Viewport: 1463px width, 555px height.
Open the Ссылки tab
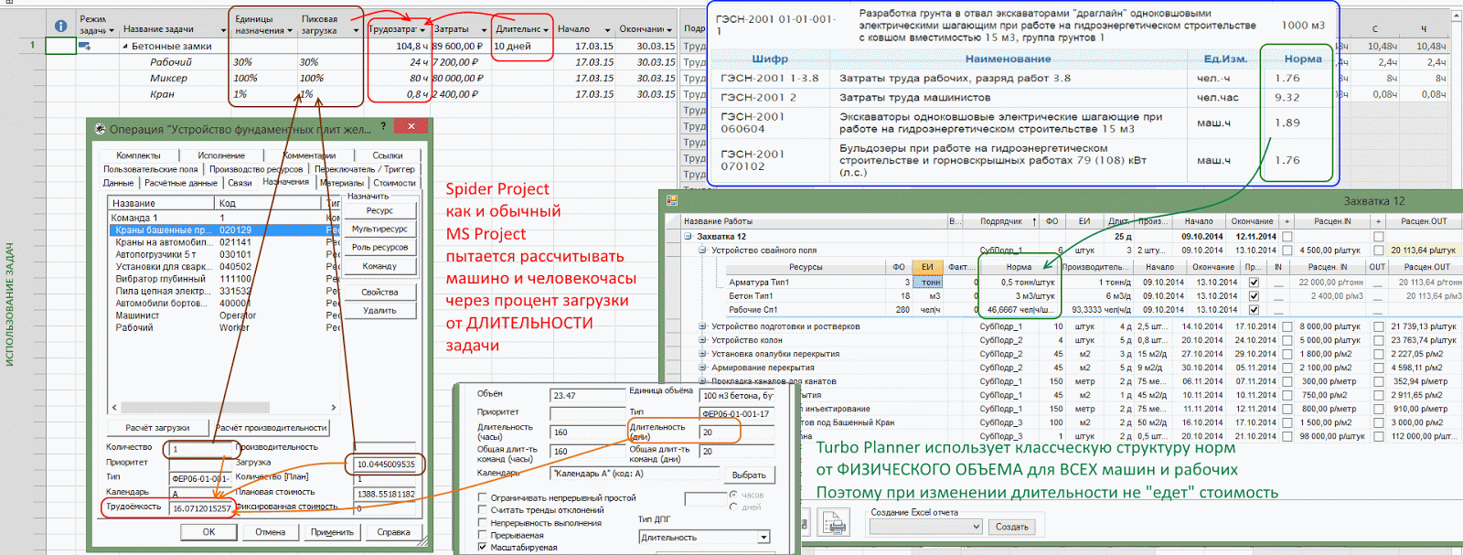[388, 155]
